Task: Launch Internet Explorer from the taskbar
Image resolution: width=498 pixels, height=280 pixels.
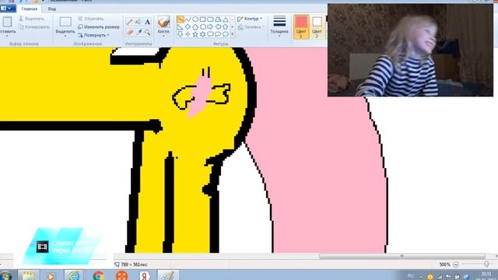Action: 74,275
